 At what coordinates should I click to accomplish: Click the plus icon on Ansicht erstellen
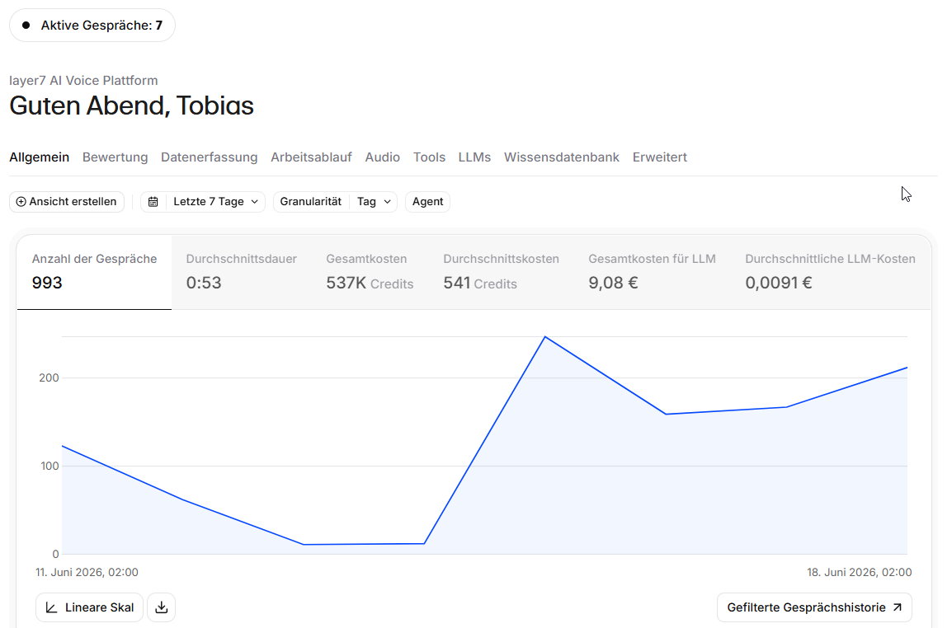(21, 201)
